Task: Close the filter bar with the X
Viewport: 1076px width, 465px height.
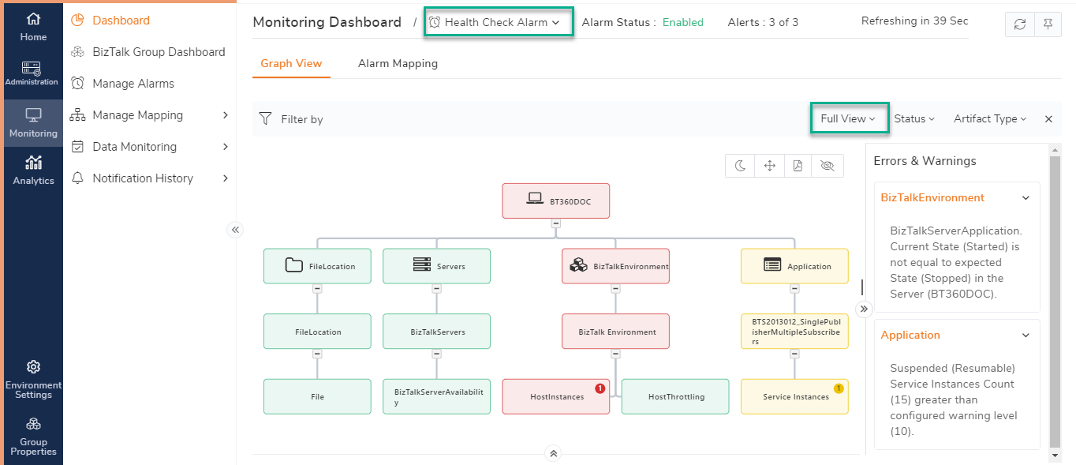Action: (x=1048, y=119)
